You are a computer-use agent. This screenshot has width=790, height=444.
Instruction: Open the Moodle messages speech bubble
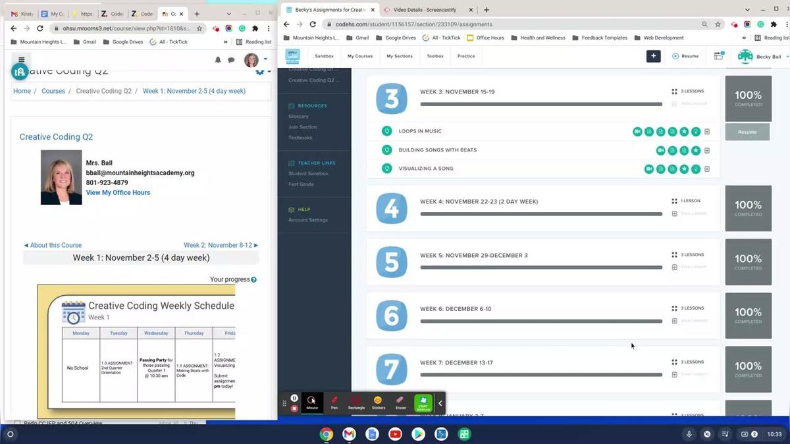coord(231,60)
